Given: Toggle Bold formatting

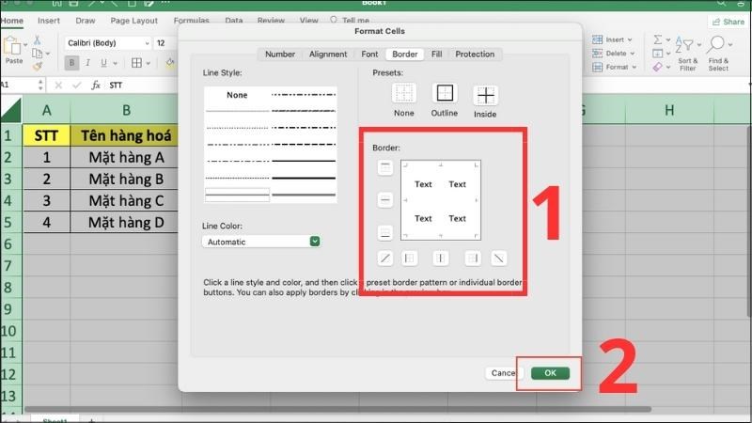Looking at the screenshot, I should (72, 63).
